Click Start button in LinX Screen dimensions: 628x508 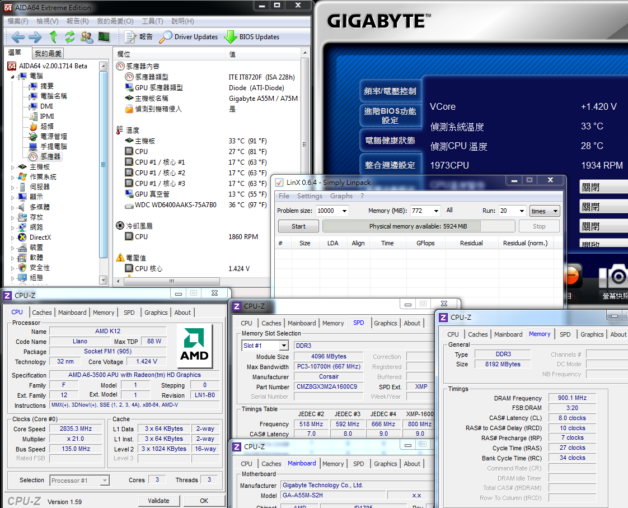click(x=298, y=226)
